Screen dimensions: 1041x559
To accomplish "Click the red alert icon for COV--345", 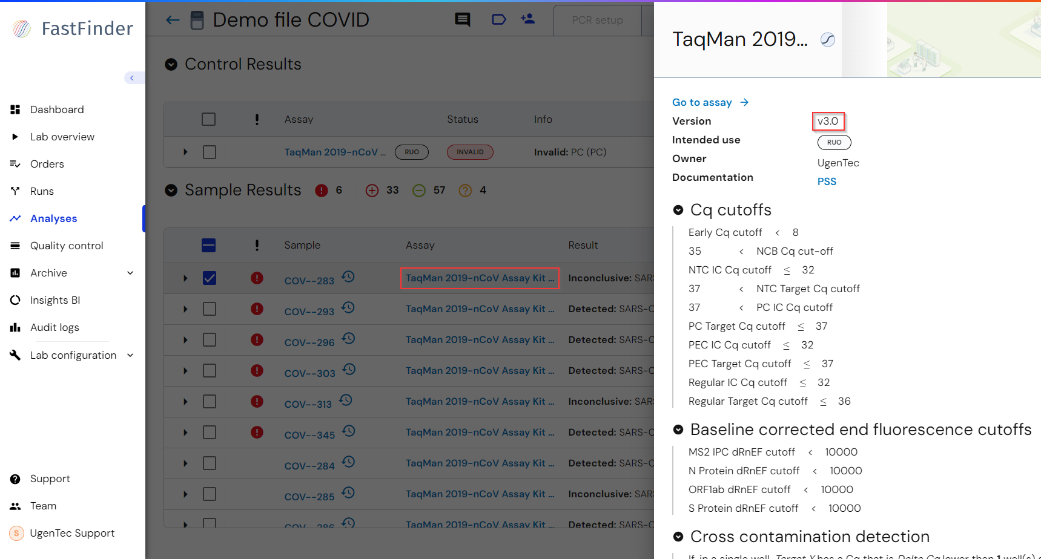I will pyautogui.click(x=257, y=432).
